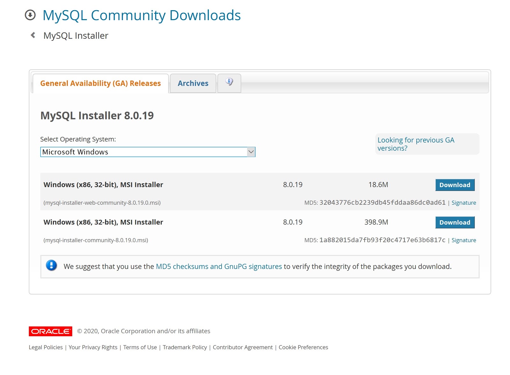Open Signature for mysql-installer-community package
510x375 pixels.
click(464, 240)
